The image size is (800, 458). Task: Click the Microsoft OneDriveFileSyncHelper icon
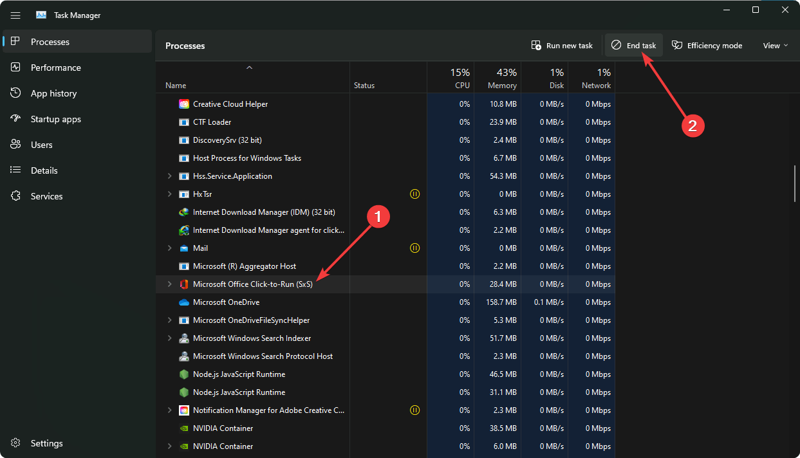click(x=183, y=320)
